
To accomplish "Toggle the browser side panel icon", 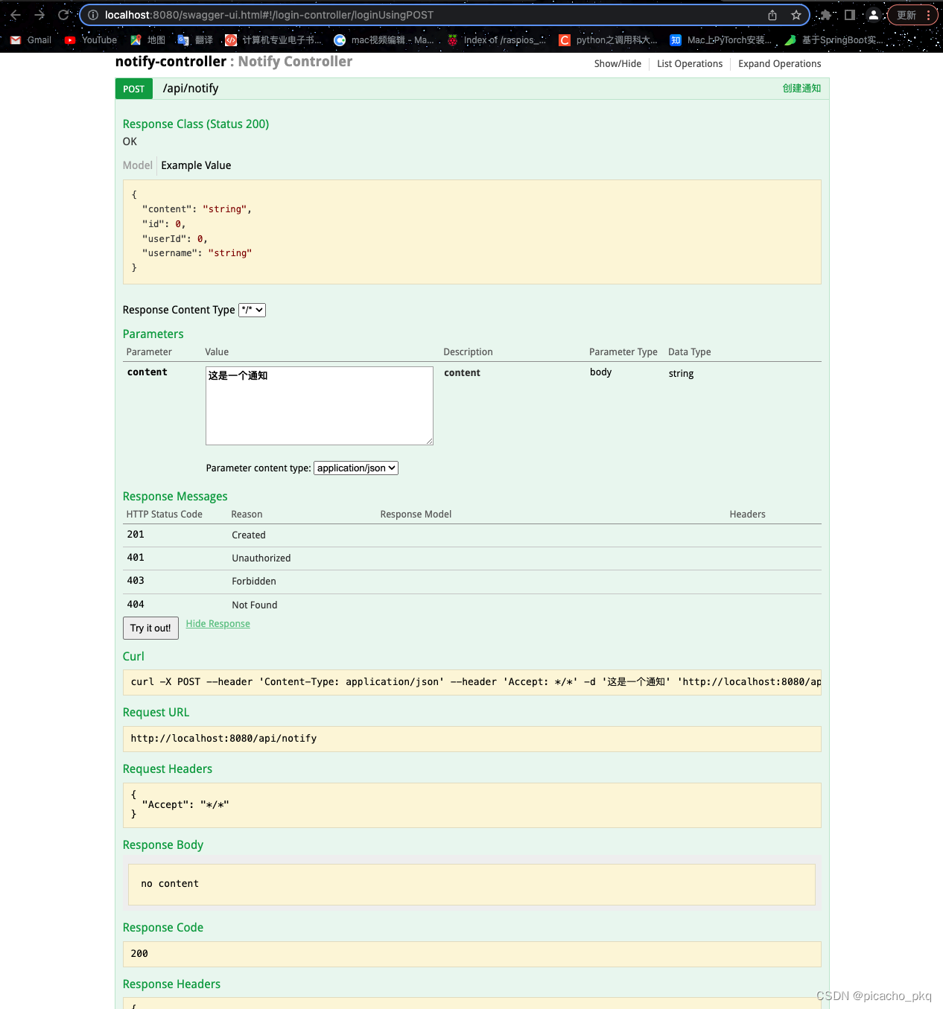I will [849, 15].
